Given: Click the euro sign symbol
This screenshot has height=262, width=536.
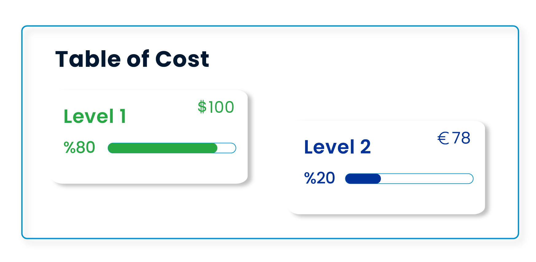Looking at the screenshot, I should click(x=443, y=138).
